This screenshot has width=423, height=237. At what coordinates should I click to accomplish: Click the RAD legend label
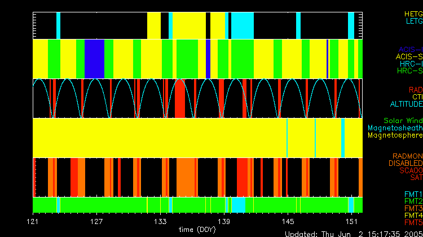(415, 90)
